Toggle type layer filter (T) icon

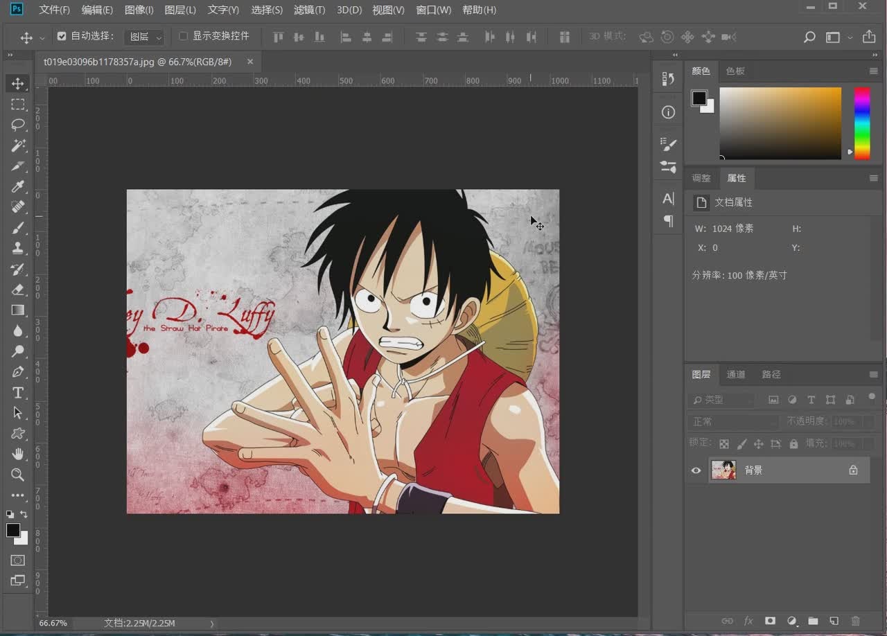coord(811,400)
